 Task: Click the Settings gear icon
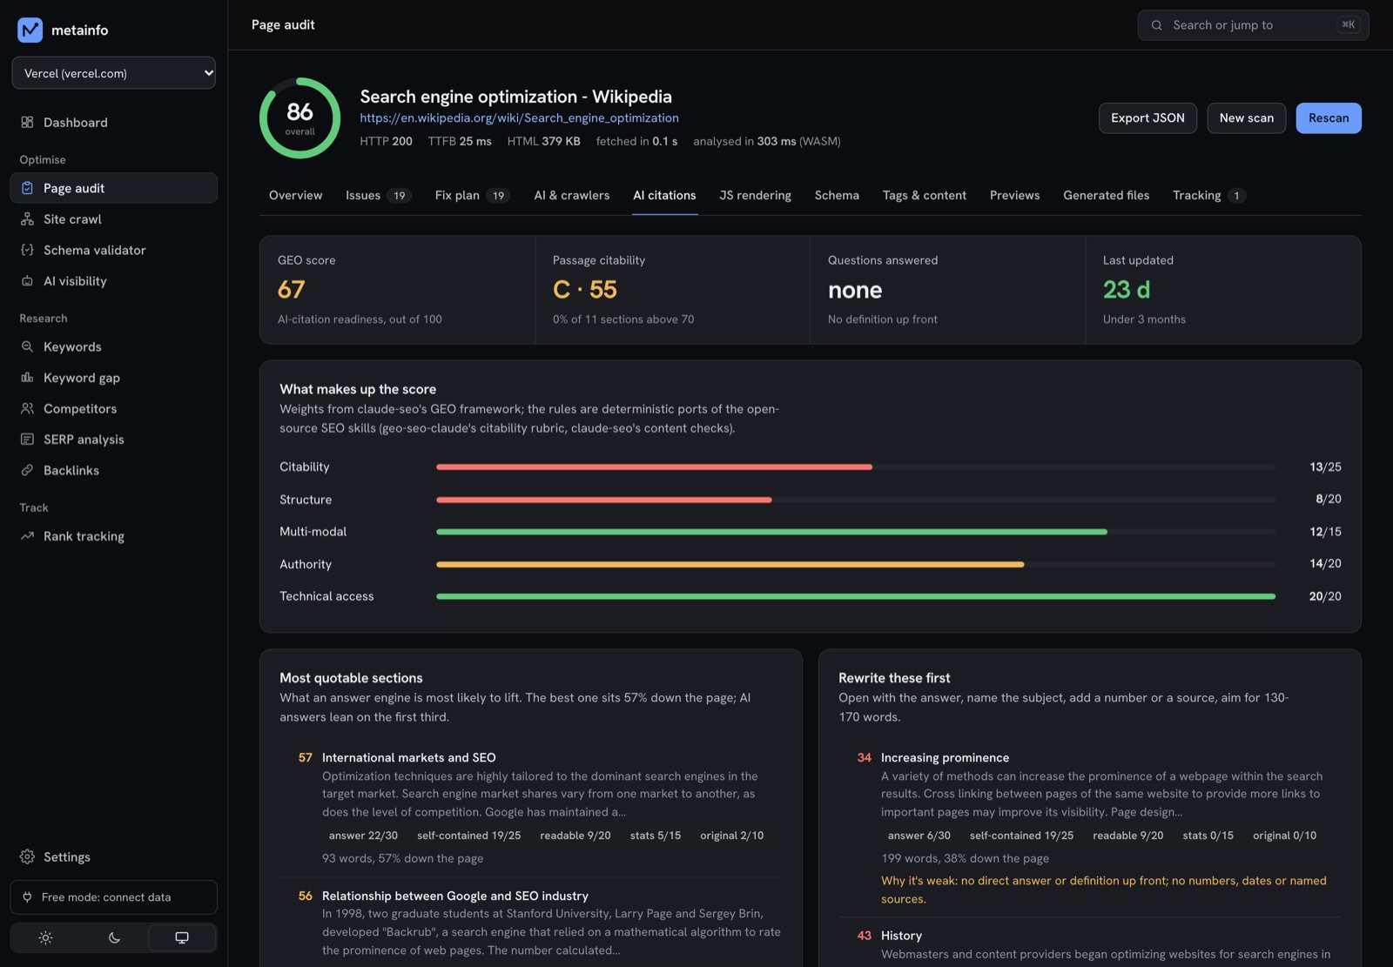click(27, 857)
